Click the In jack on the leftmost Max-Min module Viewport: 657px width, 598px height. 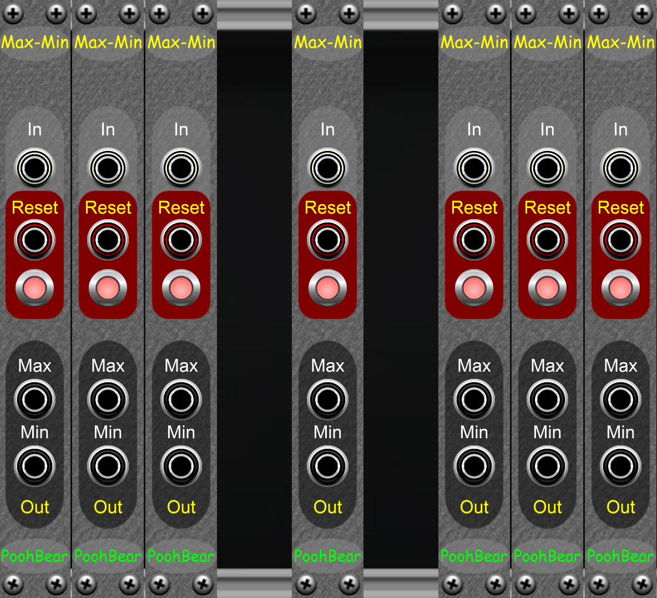34,165
